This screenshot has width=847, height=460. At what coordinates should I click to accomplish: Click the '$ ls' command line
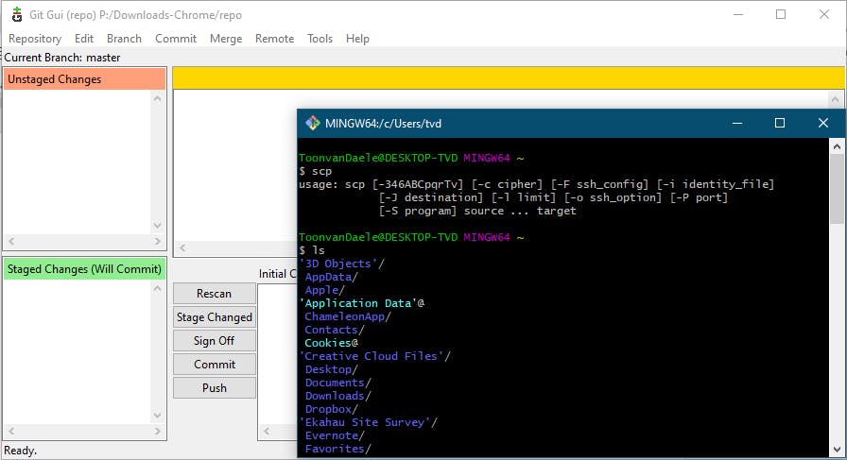click(x=312, y=250)
